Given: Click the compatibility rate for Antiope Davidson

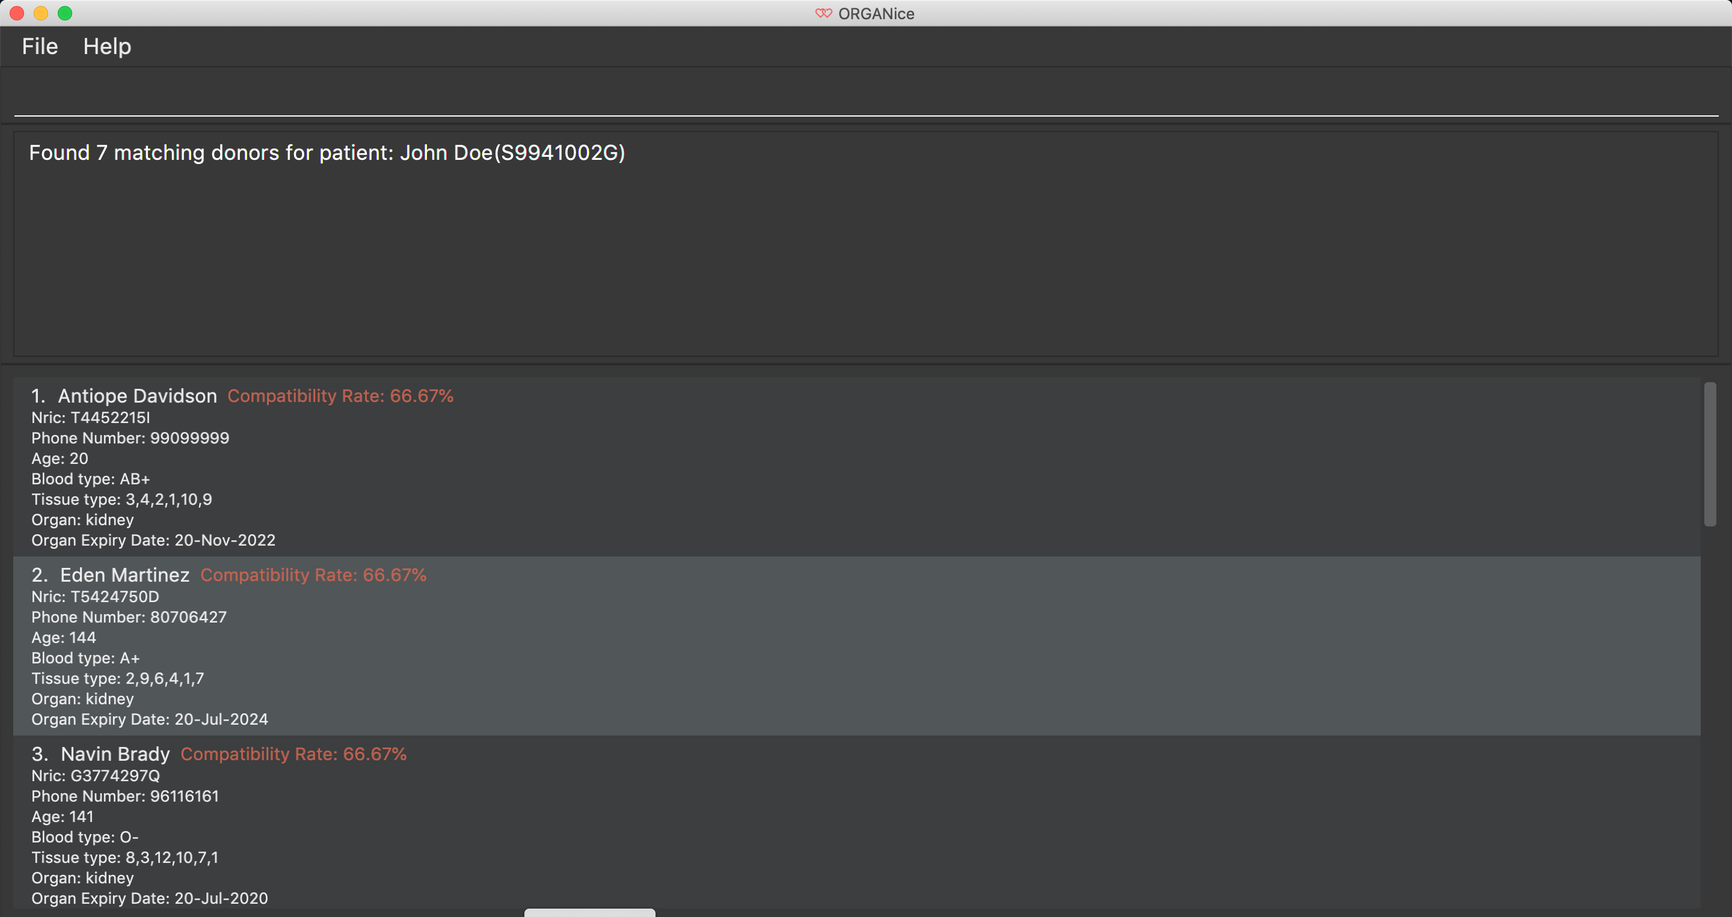Looking at the screenshot, I should [340, 396].
